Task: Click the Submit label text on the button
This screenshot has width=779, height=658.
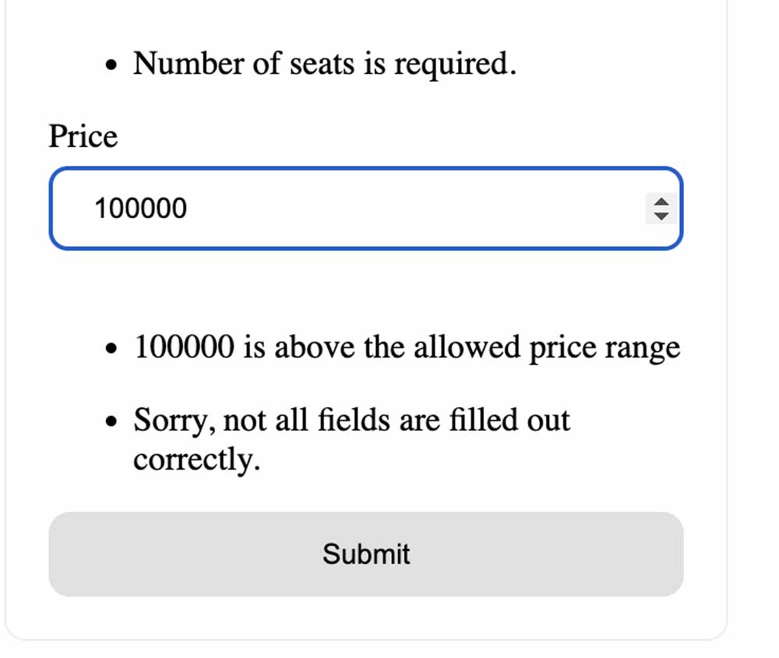Action: point(366,554)
